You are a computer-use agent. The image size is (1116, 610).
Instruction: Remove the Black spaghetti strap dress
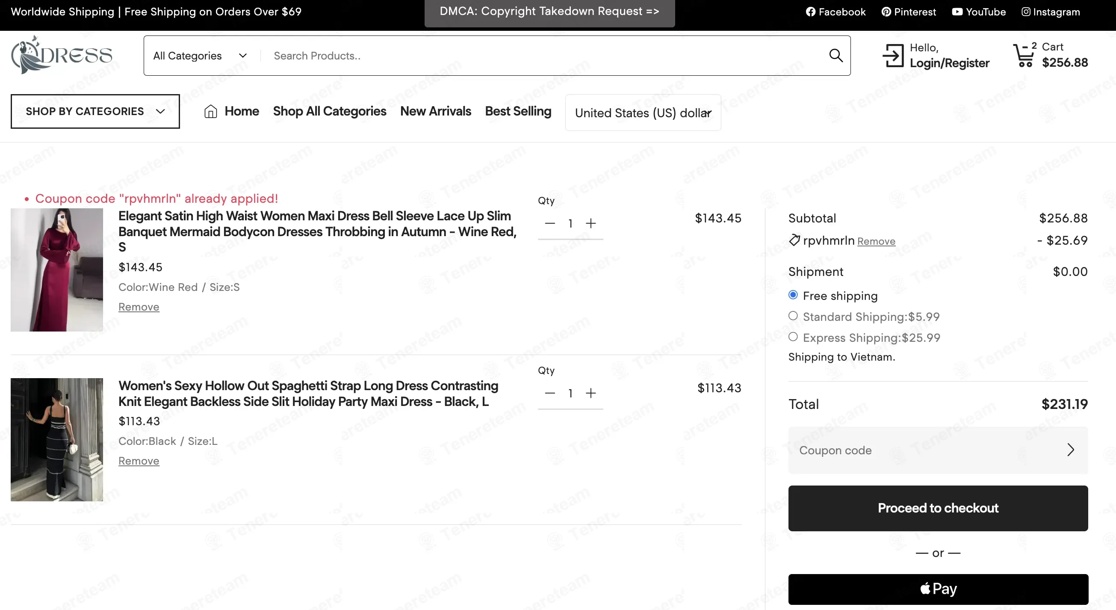[139, 461]
